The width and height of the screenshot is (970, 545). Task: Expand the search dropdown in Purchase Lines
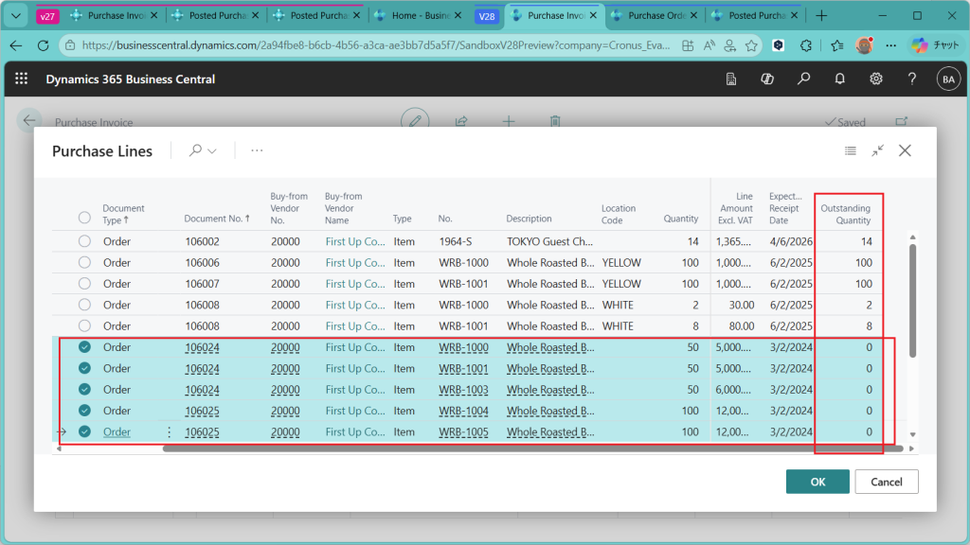point(203,150)
